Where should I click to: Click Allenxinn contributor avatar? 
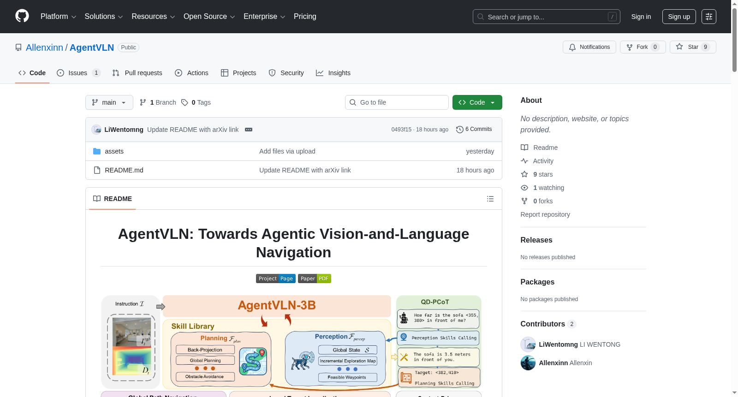tap(528, 363)
